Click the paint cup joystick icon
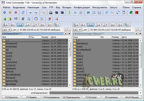144x101 pixels. pyautogui.click(x=49, y=19)
